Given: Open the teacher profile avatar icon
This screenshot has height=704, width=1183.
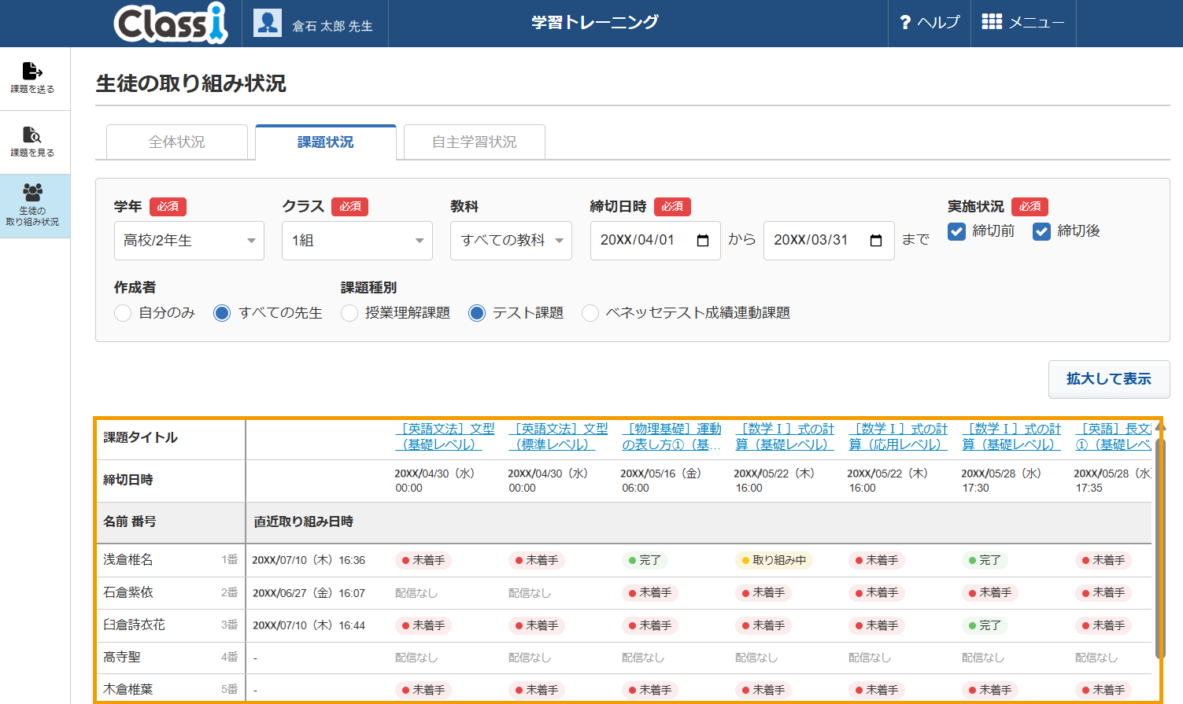Looking at the screenshot, I should click(x=268, y=23).
